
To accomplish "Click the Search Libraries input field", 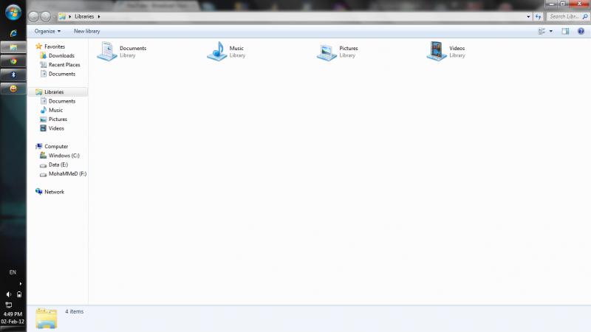I will coord(565,16).
